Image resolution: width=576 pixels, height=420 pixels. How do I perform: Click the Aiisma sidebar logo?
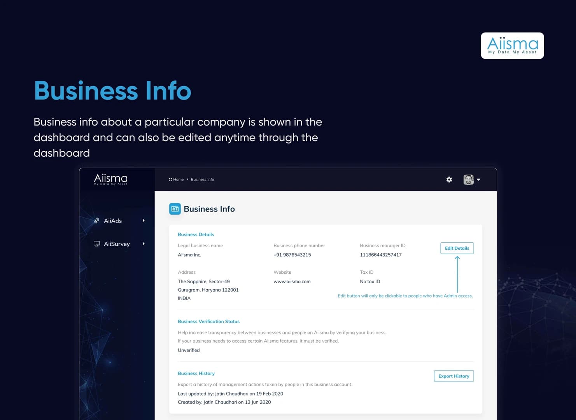[x=110, y=179]
